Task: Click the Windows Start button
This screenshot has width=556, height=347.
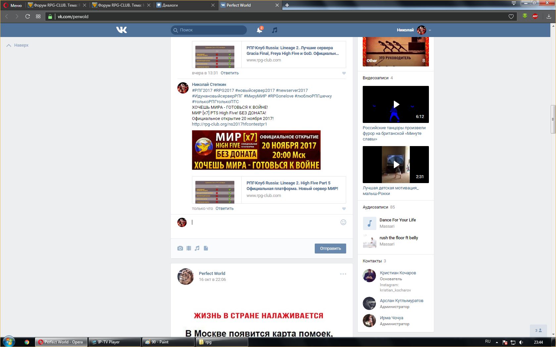Action: click(9, 342)
